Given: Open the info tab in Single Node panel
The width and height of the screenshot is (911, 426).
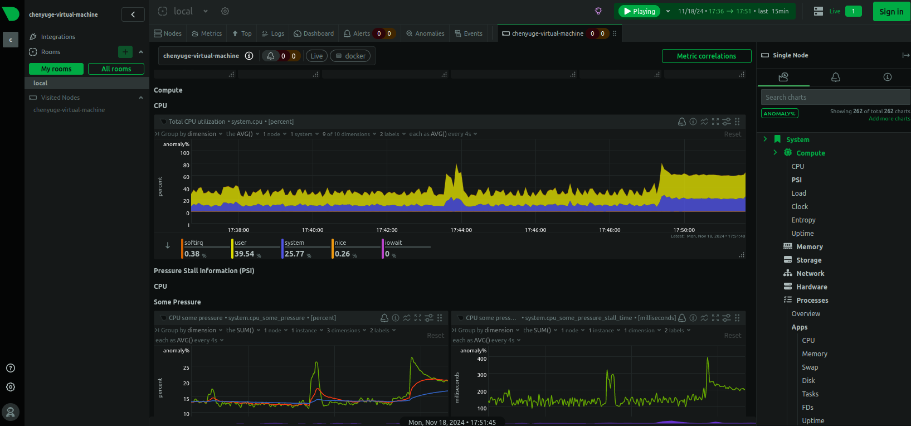Looking at the screenshot, I should (x=887, y=78).
